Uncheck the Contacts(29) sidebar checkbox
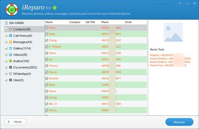This screenshot has height=129, width=199. 6,29
